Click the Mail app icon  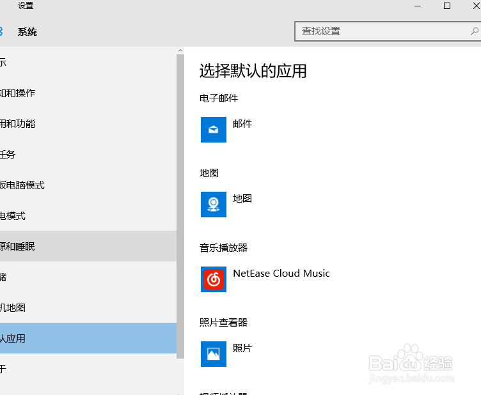click(x=214, y=130)
